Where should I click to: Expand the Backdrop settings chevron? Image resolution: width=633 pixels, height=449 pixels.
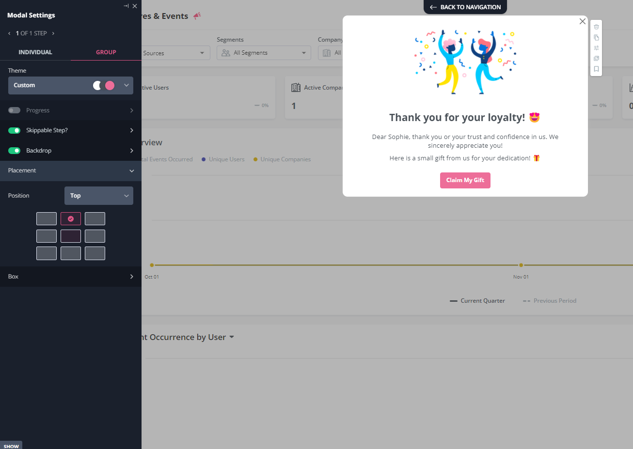(x=131, y=151)
